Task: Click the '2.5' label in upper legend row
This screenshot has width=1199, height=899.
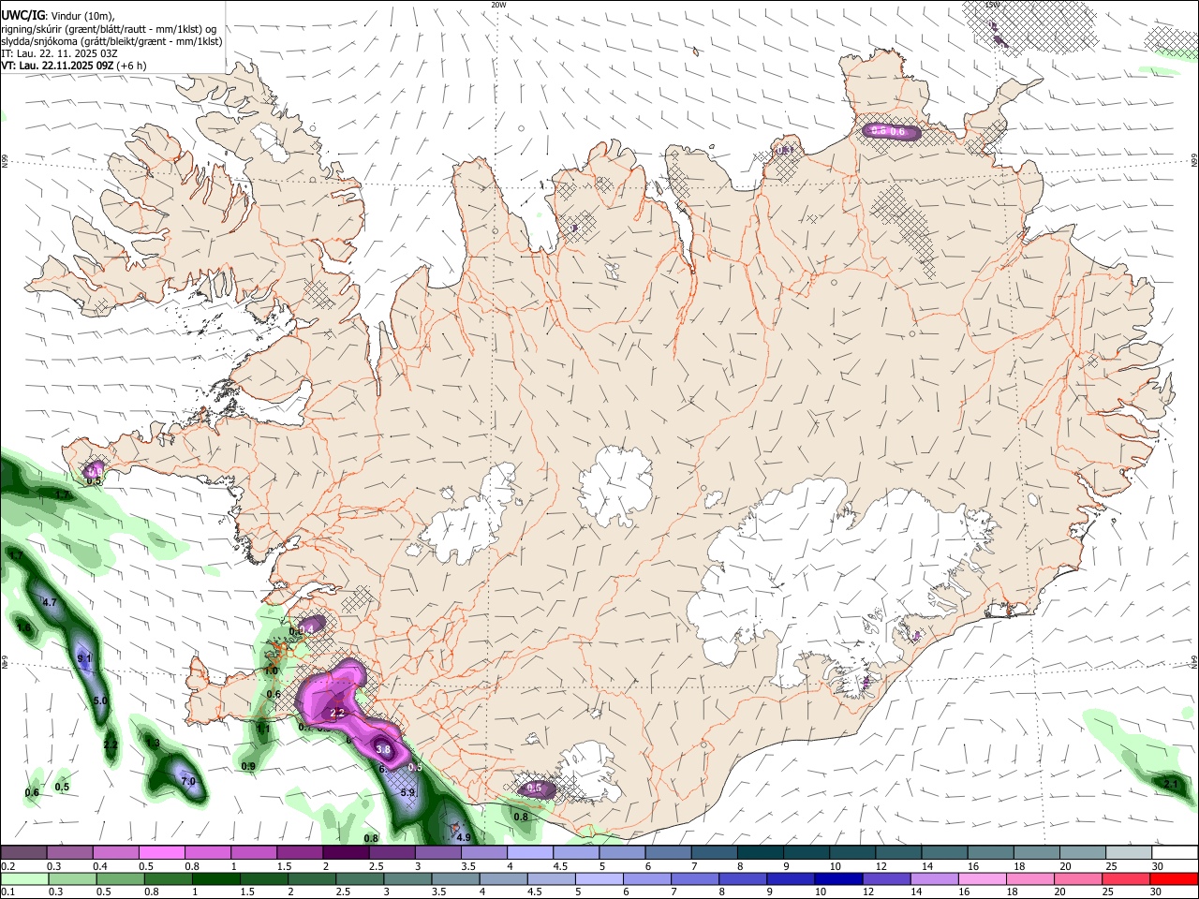Action: click(x=376, y=866)
